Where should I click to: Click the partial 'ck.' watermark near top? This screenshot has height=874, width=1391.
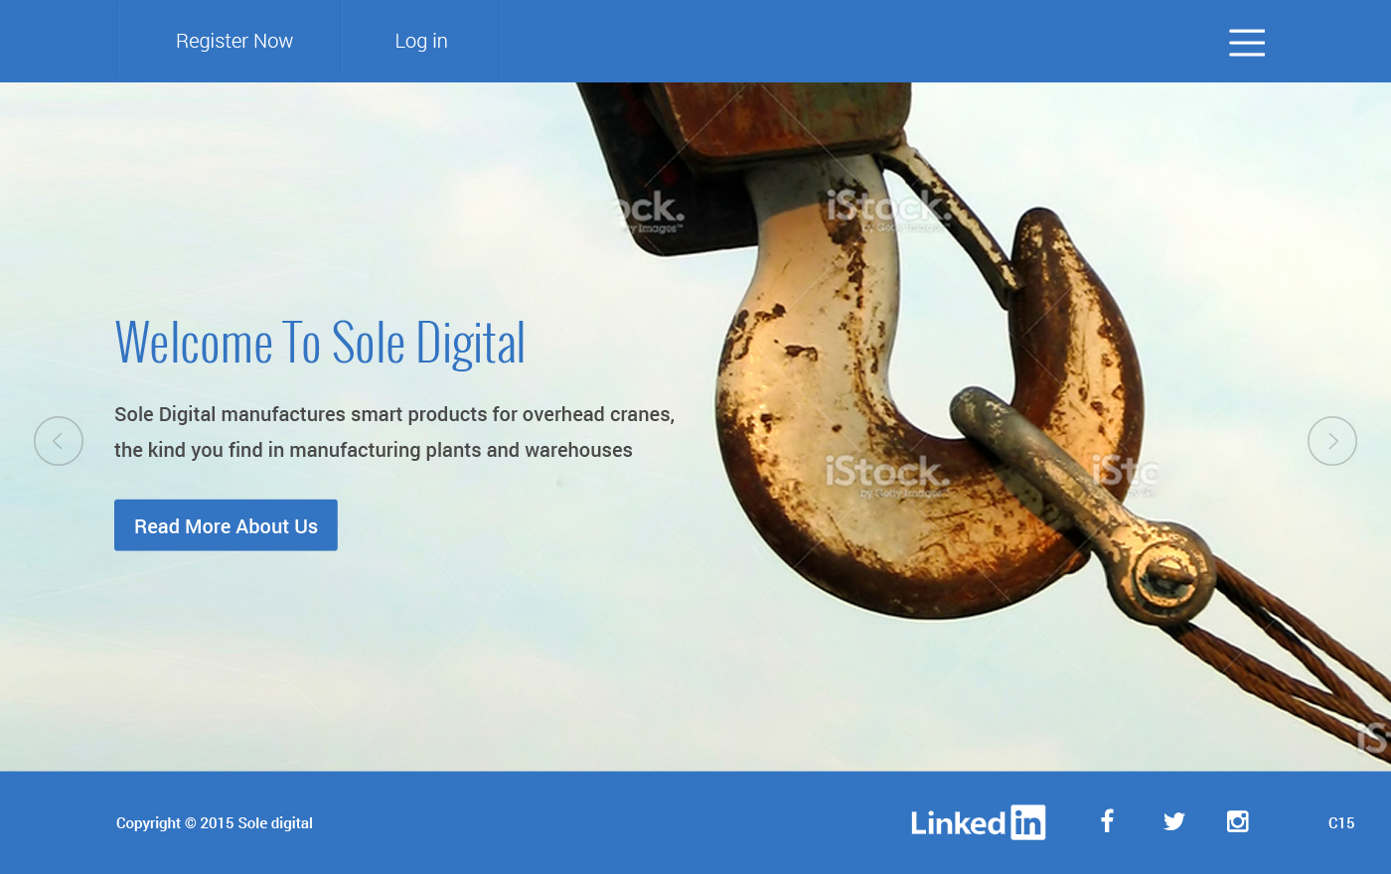pos(651,212)
